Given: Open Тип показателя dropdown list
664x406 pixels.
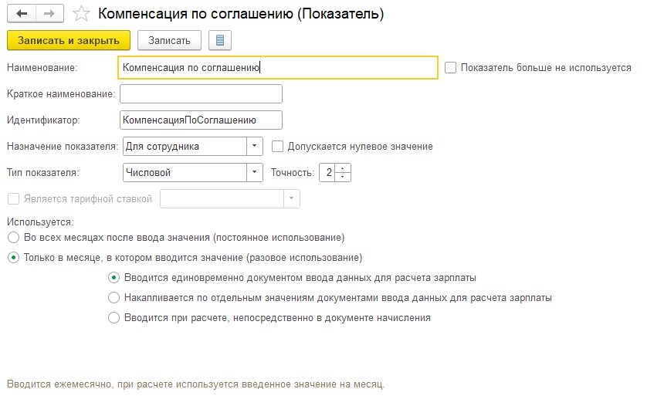Looking at the screenshot, I should tap(255, 173).
